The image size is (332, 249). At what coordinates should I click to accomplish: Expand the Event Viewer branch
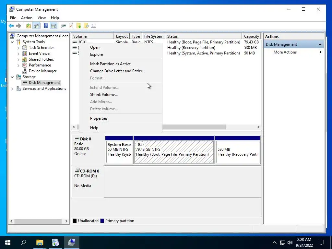18,54
